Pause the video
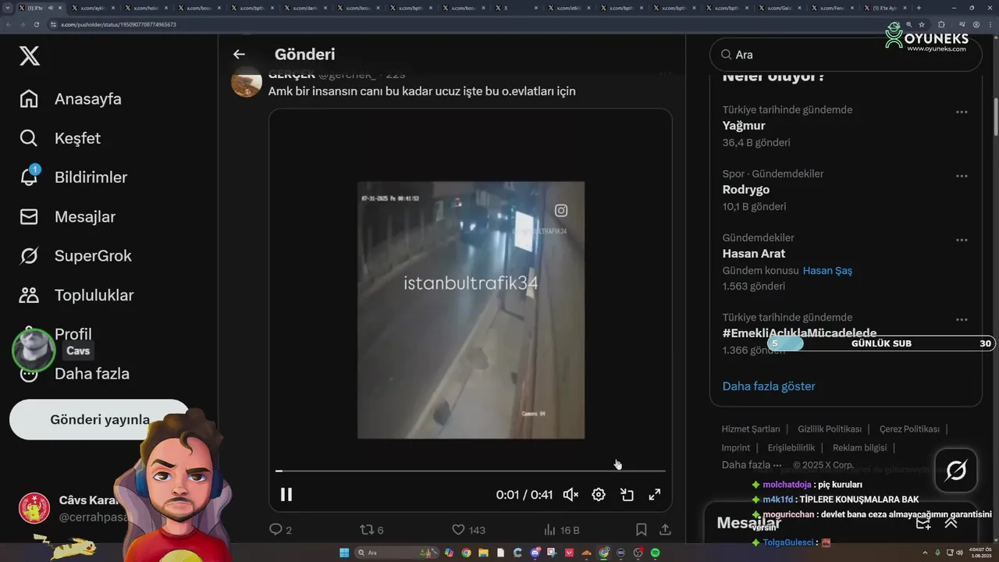999x562 pixels. tap(286, 494)
